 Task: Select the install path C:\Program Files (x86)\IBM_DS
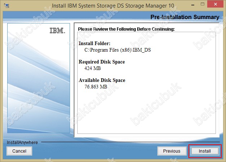pyautogui.click(x=117, y=50)
